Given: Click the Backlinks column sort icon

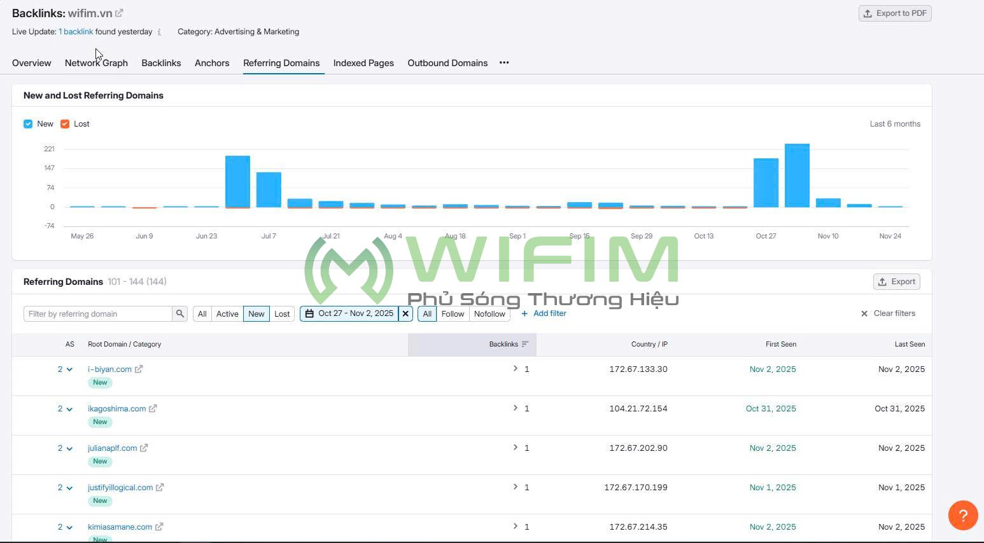Looking at the screenshot, I should [x=525, y=344].
